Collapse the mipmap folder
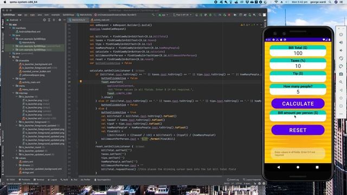 click(x=14, y=93)
